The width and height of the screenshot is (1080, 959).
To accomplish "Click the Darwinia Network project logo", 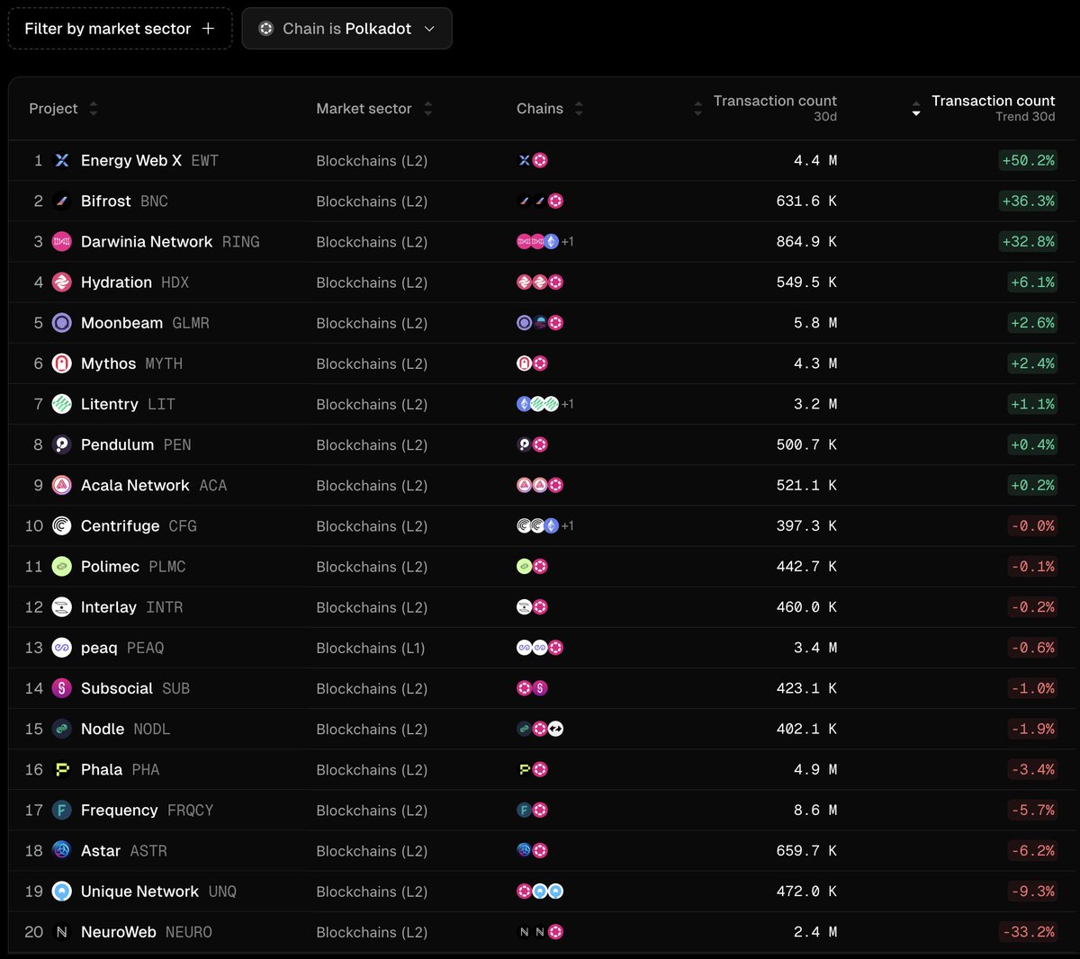I will (61, 241).
